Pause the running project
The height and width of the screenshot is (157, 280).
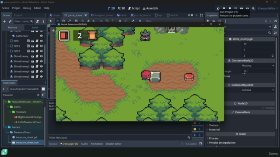224,8
